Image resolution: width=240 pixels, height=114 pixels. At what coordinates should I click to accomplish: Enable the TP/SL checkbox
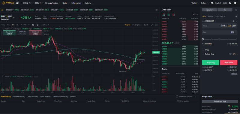point(203,50)
